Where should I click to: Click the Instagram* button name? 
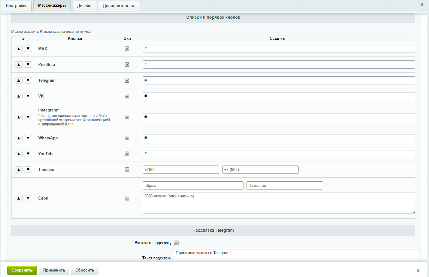[x=49, y=110]
